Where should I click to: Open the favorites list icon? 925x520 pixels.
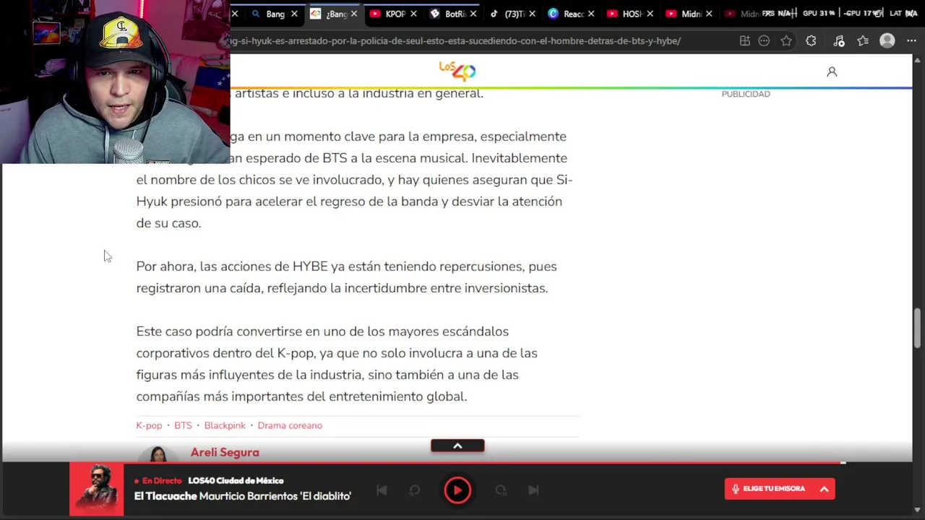(x=863, y=41)
